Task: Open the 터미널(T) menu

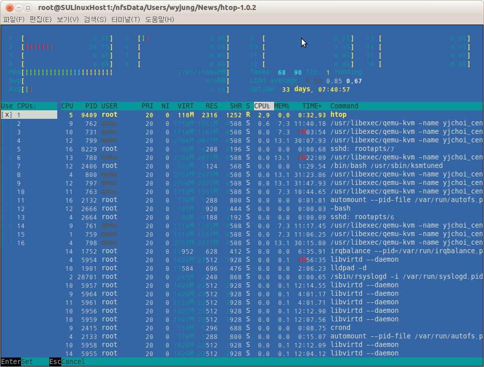Action: coord(126,20)
